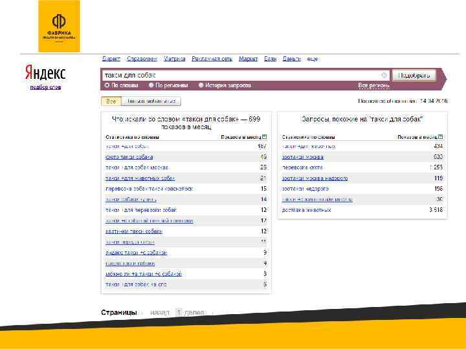Click the перевозка собак такси красноярск row
The width and height of the screenshot is (466, 349).
click(x=186, y=189)
